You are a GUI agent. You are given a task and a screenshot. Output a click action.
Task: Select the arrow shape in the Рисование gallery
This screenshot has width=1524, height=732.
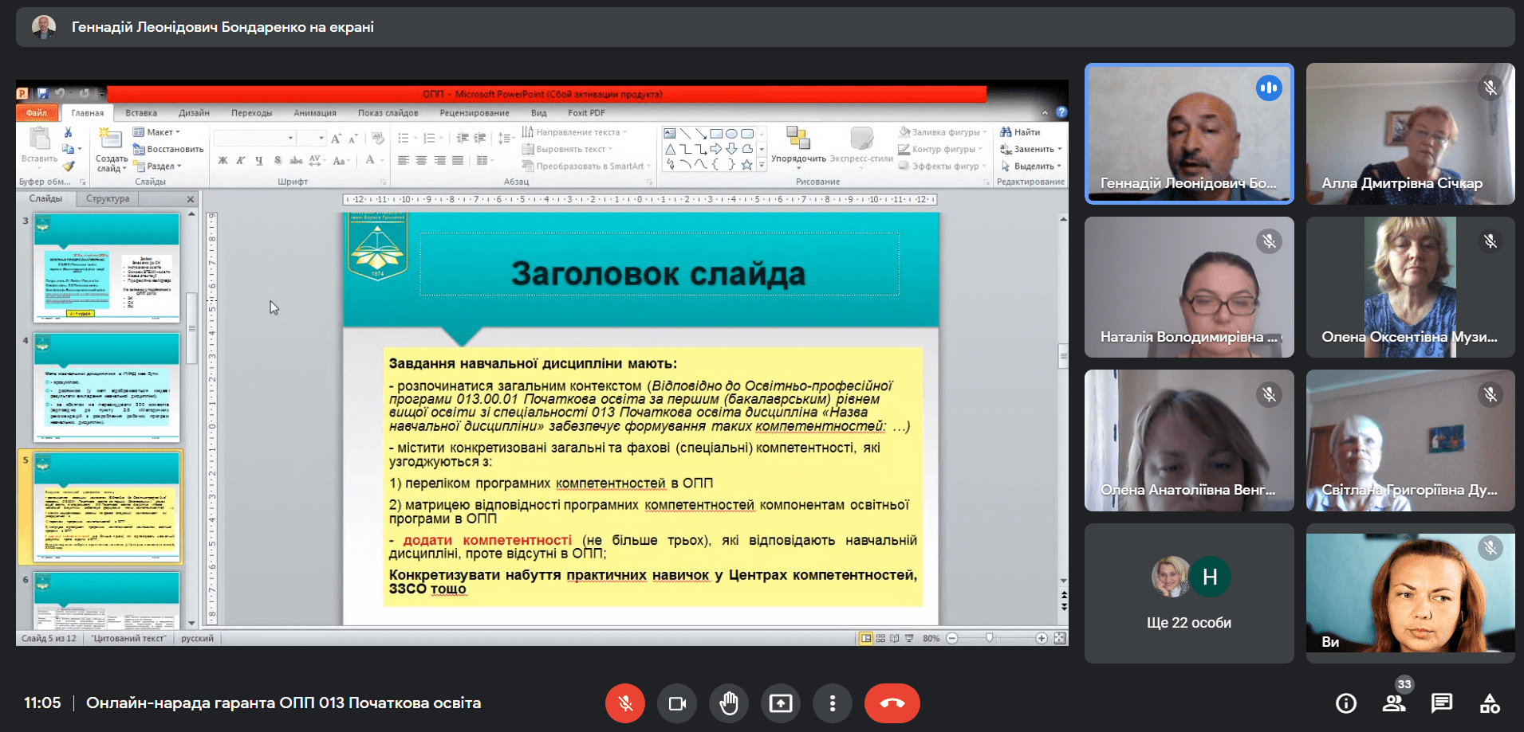pos(716,149)
